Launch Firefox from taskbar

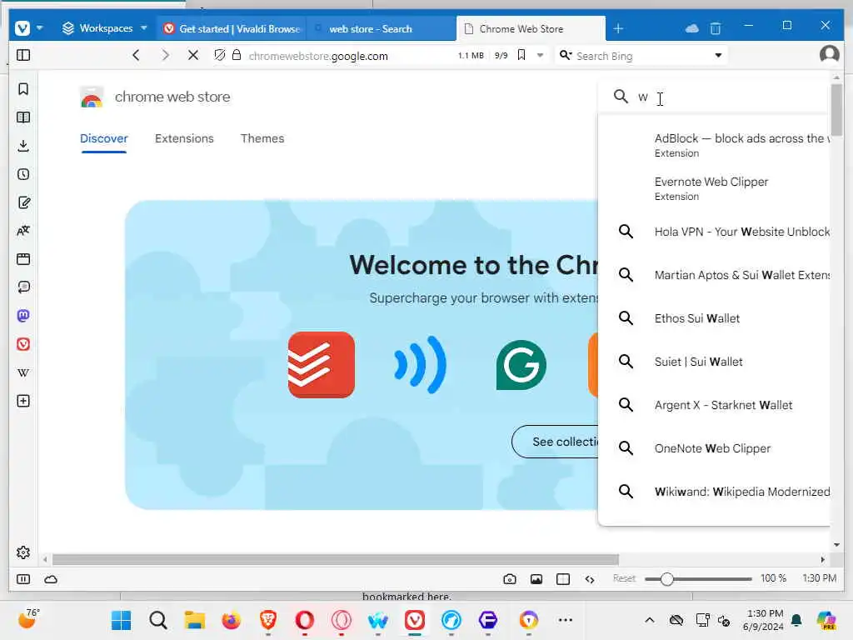(x=232, y=620)
